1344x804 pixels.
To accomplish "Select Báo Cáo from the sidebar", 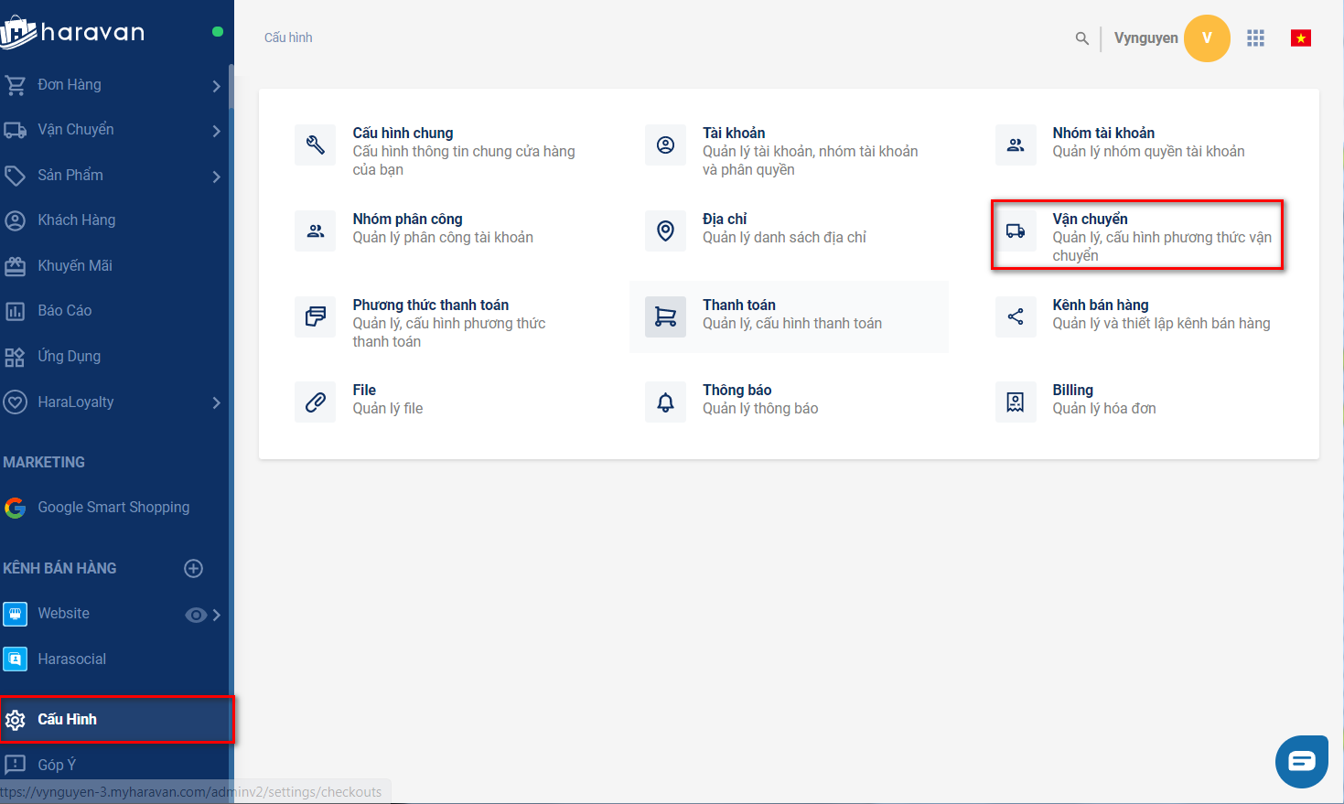I will click(64, 311).
